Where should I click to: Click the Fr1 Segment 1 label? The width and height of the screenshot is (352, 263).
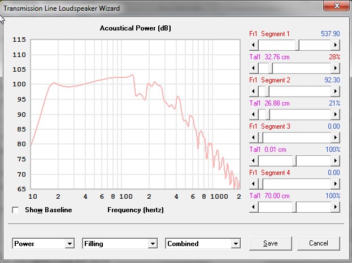(x=270, y=34)
